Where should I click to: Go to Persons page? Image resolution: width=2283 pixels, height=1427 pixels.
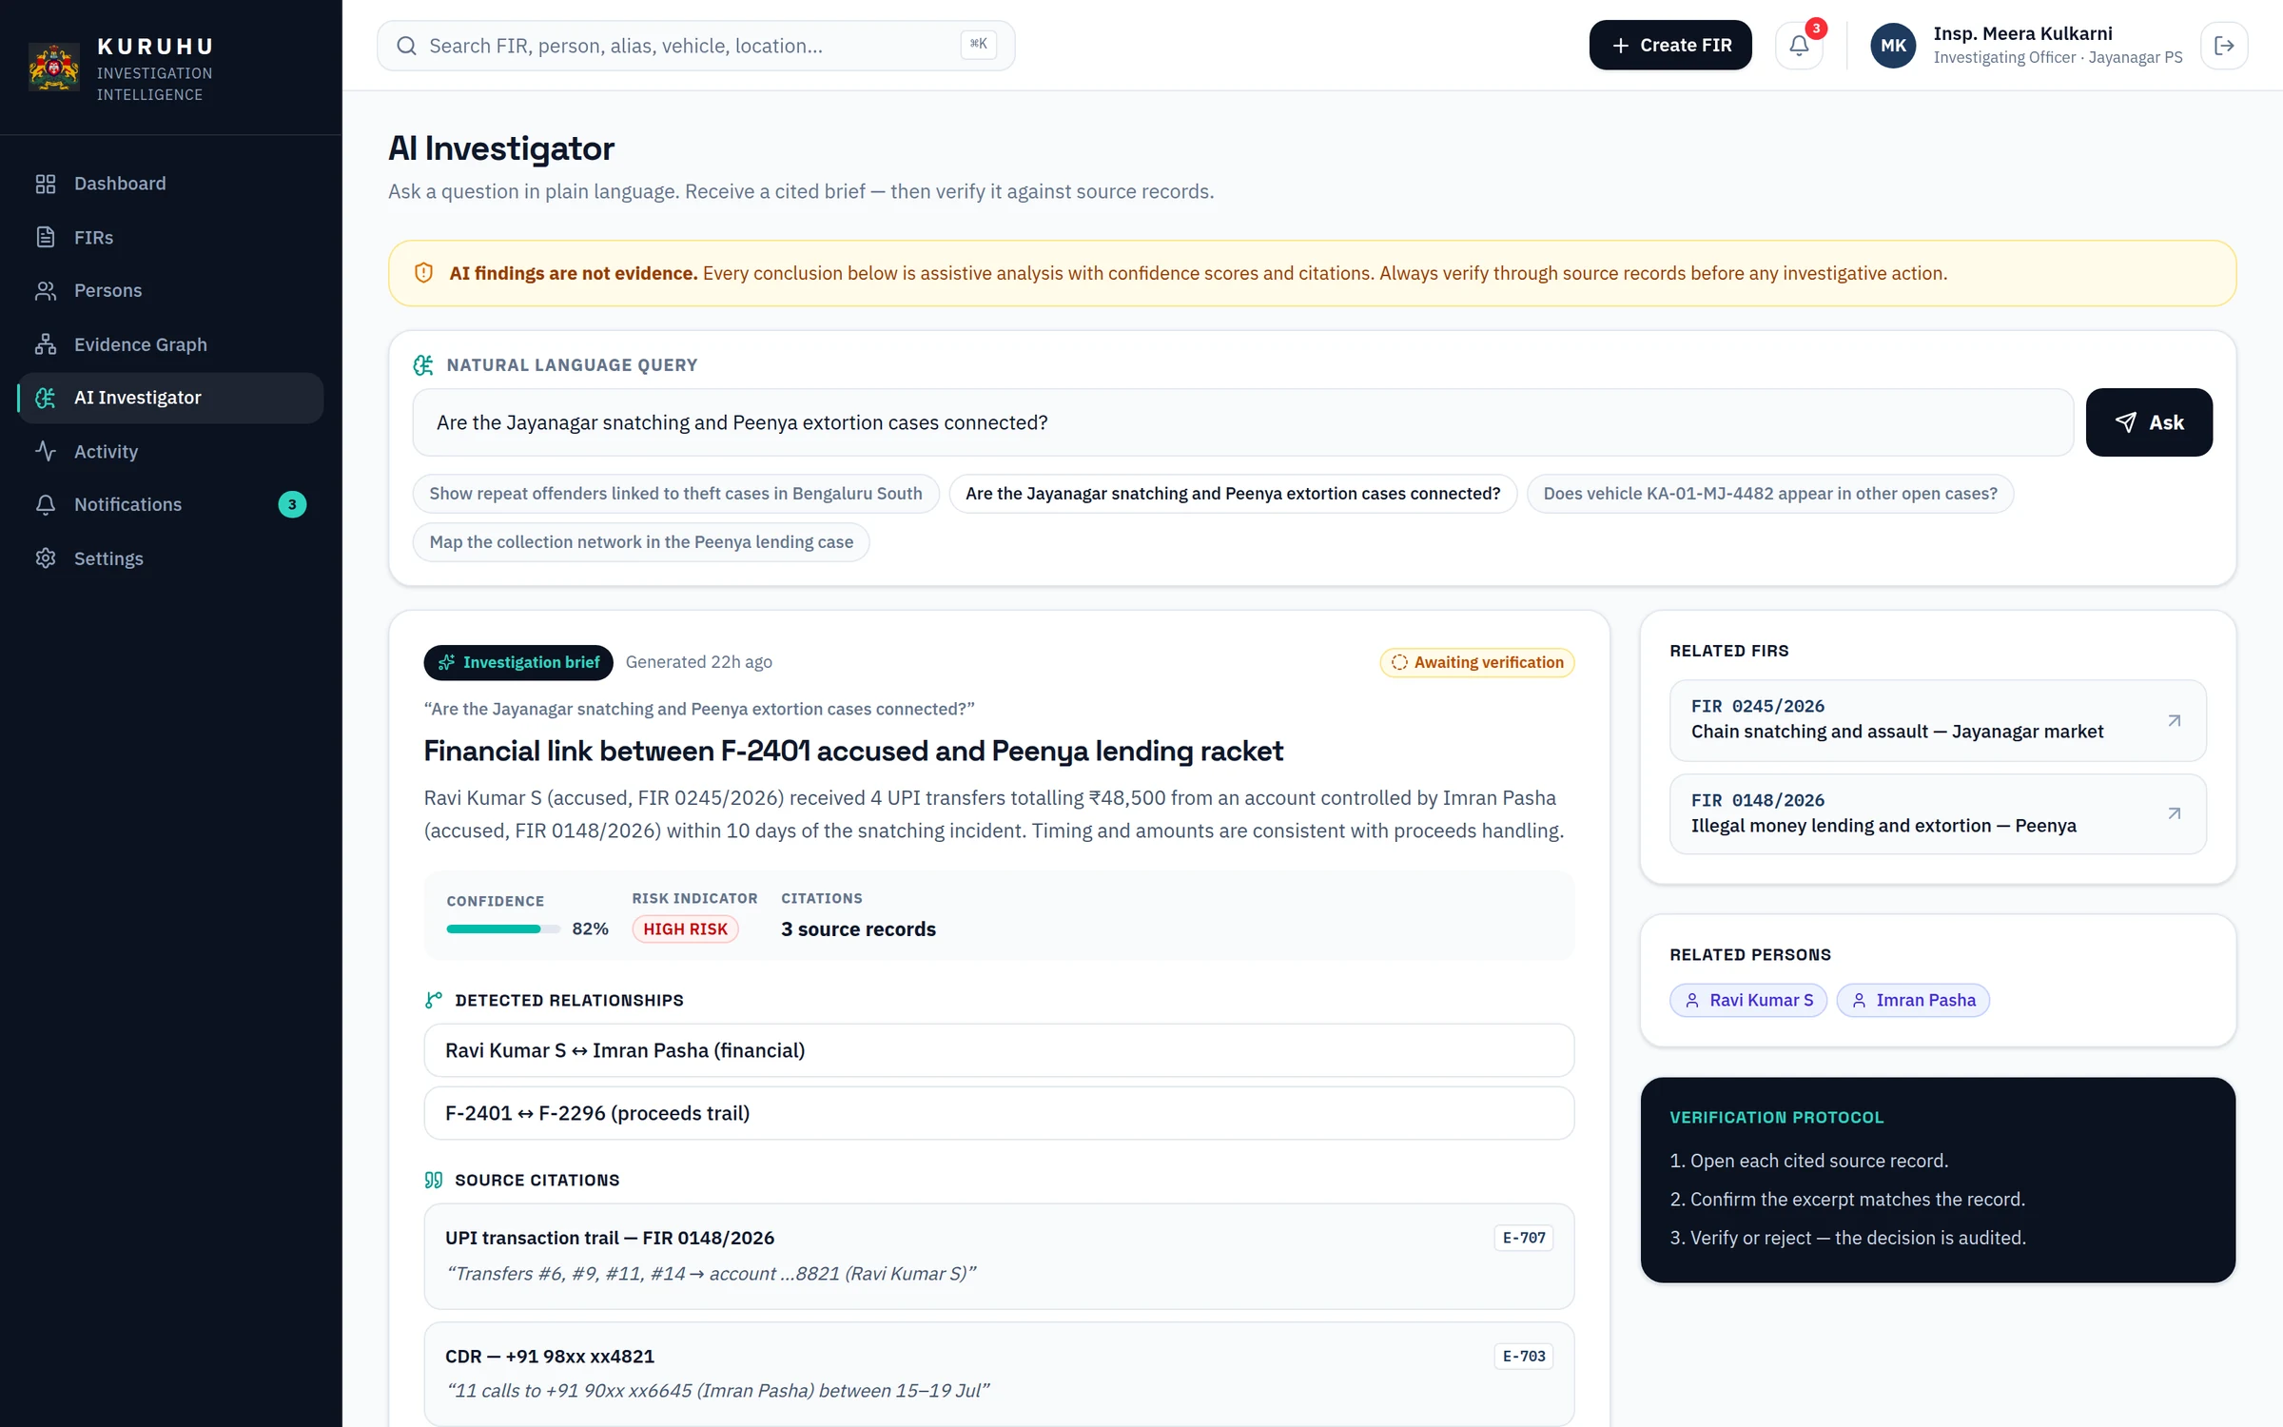[x=170, y=290]
